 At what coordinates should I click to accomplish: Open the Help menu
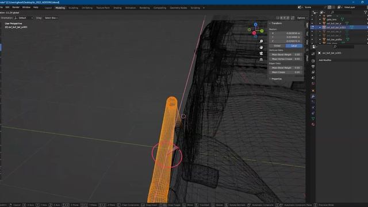pos(36,7)
